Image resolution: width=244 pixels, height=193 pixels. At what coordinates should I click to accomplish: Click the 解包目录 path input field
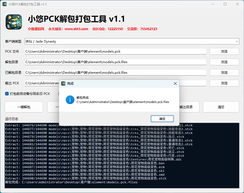116,62
